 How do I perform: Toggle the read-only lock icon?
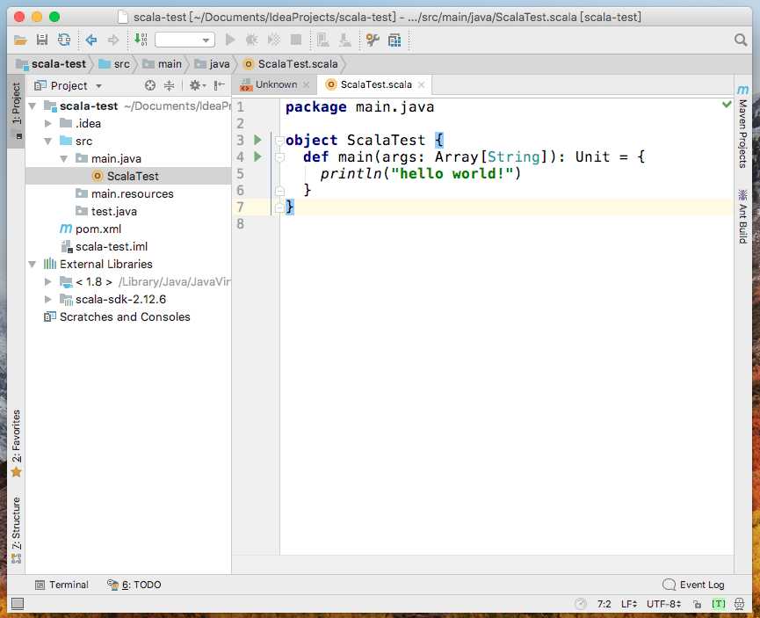coord(697,604)
